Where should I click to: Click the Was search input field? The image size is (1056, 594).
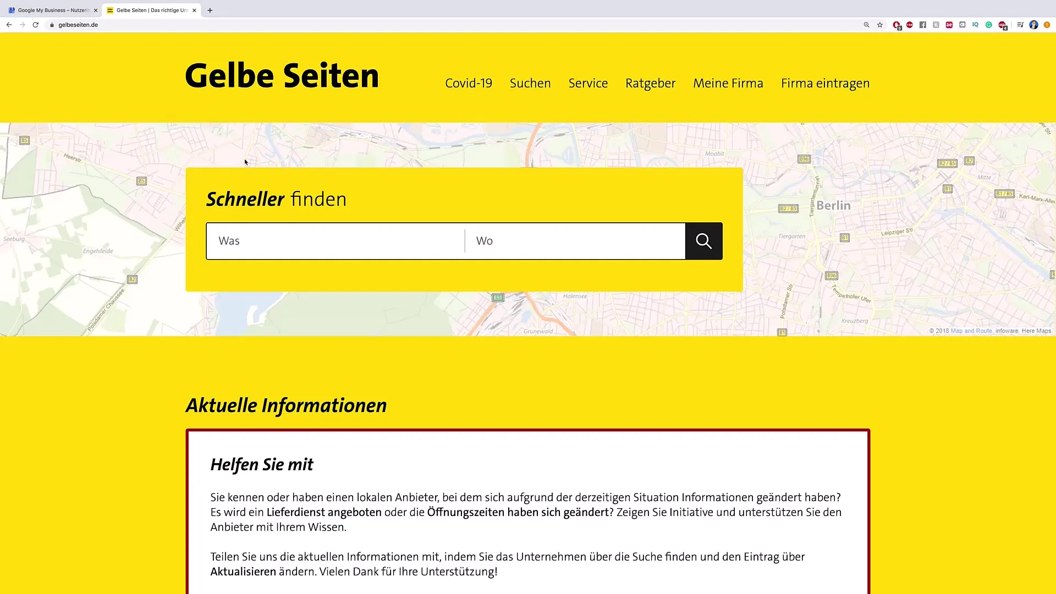point(336,241)
